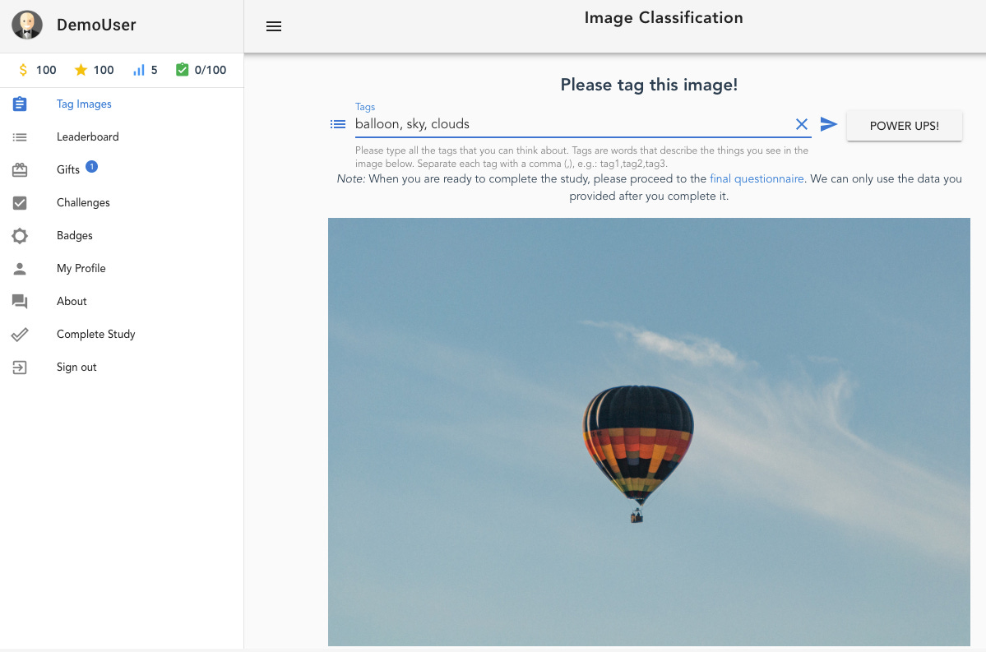Click the hot air balloon image
The height and width of the screenshot is (652, 986).
point(649,432)
